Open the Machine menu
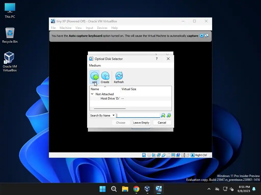This screenshot has height=195, width=261. (x=66, y=28)
